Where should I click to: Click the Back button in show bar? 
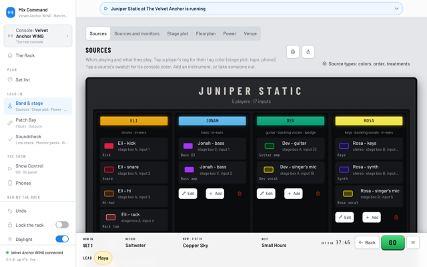coord(367,242)
